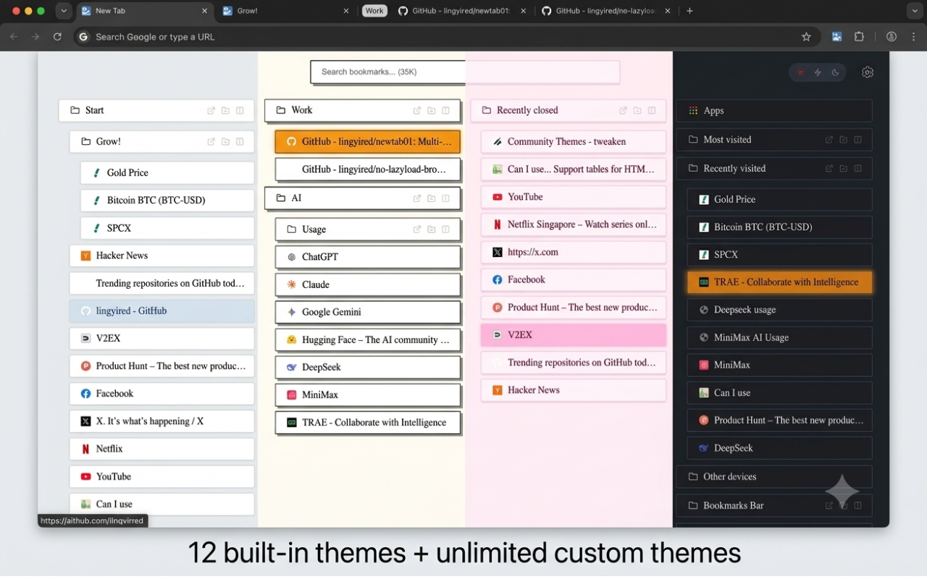Open Chrome's Extensions puzzle icon
The width and height of the screenshot is (927, 579).
click(860, 37)
